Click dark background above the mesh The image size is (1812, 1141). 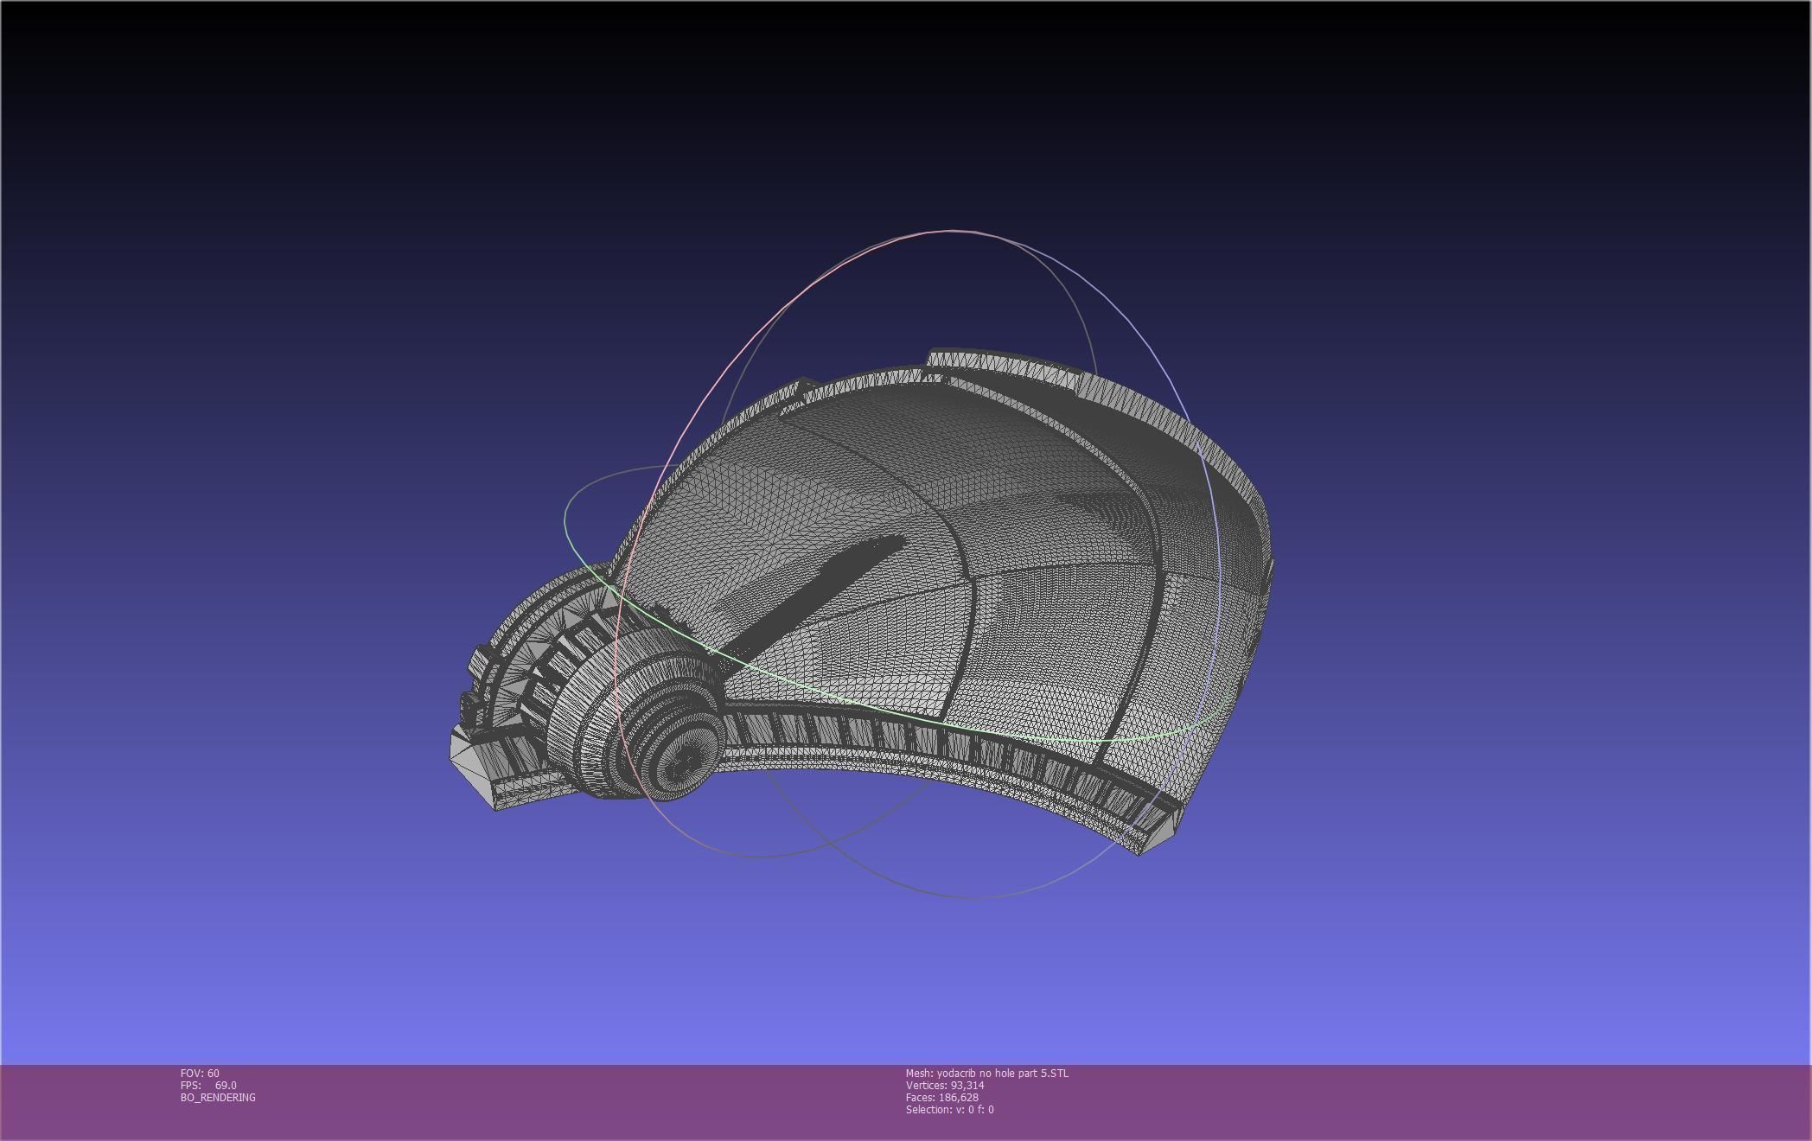[906, 112]
